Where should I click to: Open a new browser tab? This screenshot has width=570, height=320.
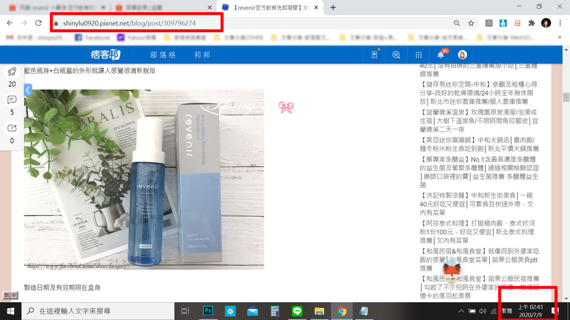coord(333,7)
